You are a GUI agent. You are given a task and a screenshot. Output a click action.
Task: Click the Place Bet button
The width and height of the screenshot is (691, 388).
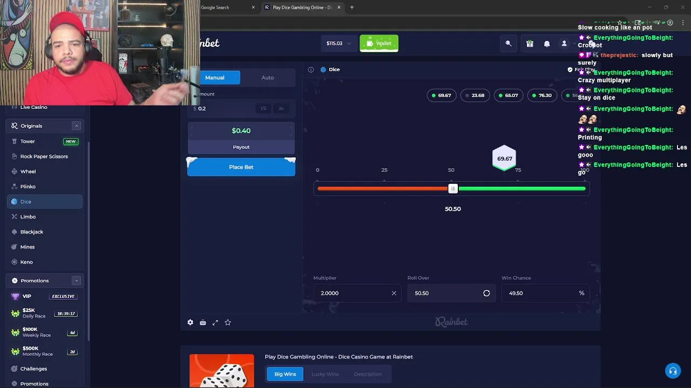[241, 167]
